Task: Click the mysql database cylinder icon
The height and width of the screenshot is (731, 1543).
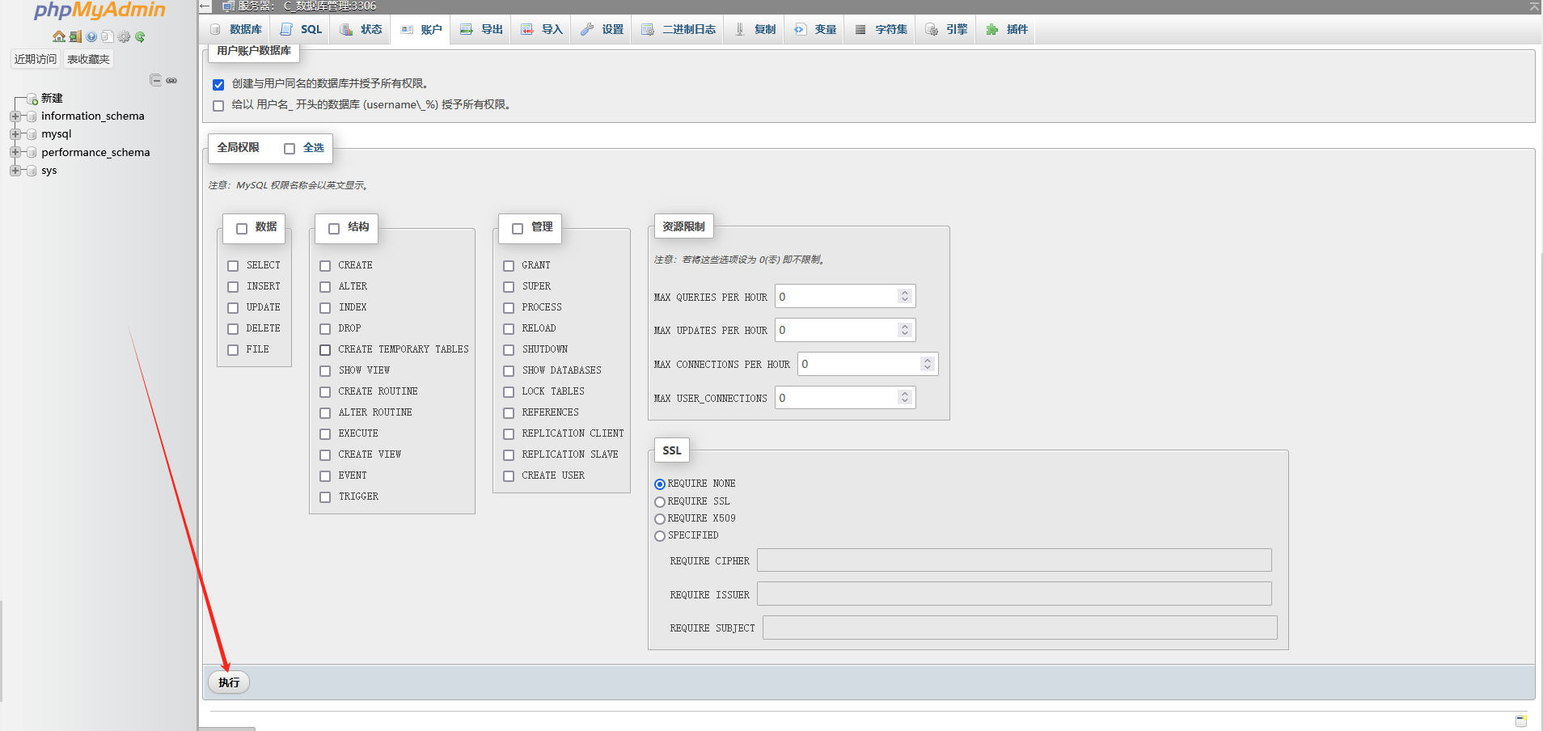Action: click(32, 134)
